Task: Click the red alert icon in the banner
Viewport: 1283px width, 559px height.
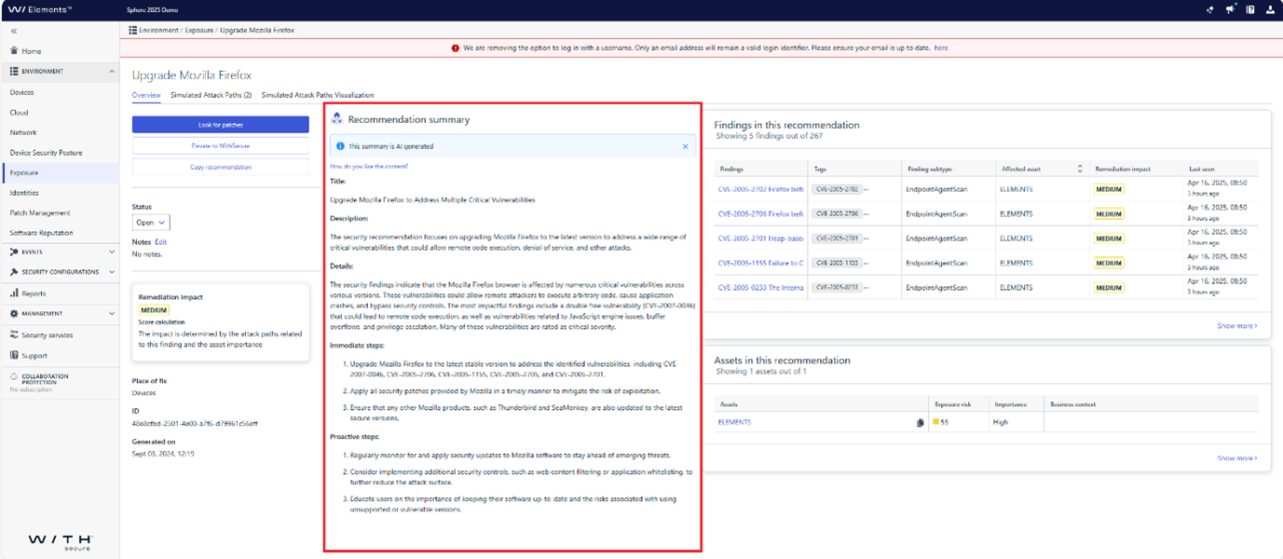Action: click(456, 48)
